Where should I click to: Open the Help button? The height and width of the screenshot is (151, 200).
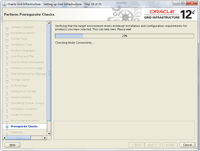12,145
